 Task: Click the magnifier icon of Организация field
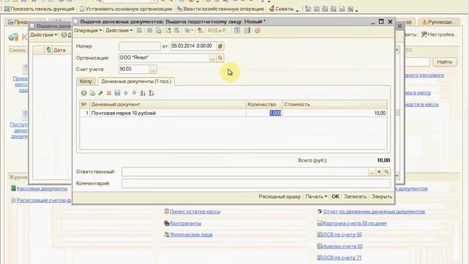click(220, 58)
